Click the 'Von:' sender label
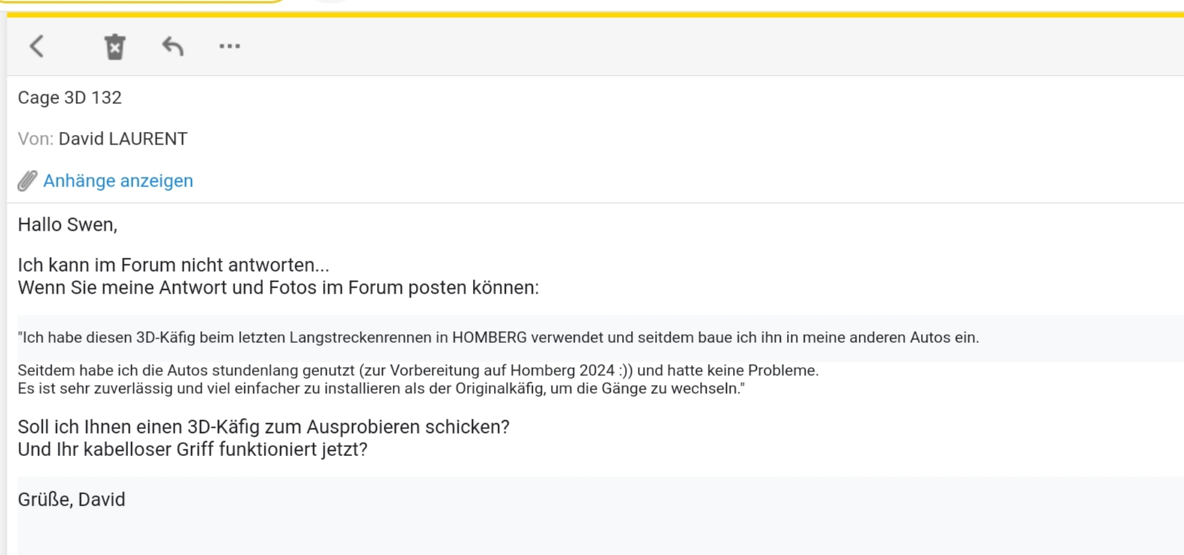1184x555 pixels. [x=35, y=139]
